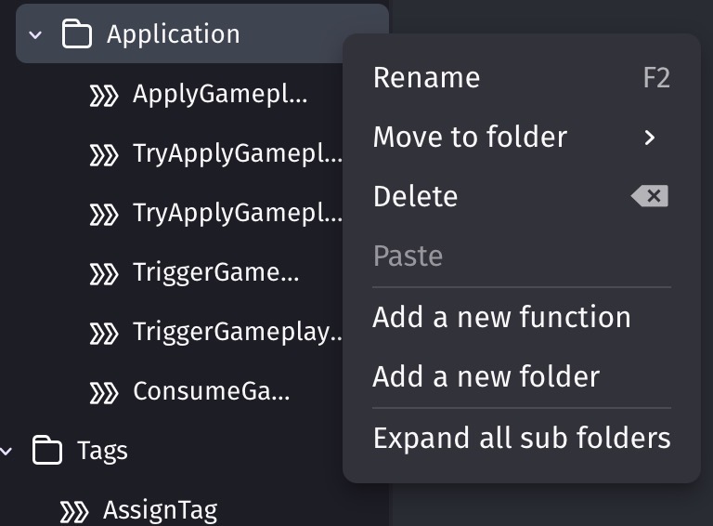Click the function icon beside ApplyGamepl...
The image size is (713, 526).
[x=104, y=96]
